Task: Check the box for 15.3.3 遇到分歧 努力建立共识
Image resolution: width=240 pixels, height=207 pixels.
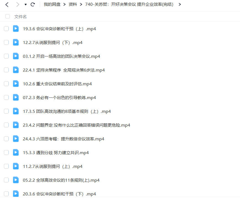Action: pos(6,152)
